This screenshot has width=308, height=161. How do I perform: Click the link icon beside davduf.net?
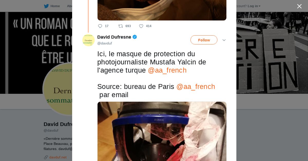pos(46,157)
